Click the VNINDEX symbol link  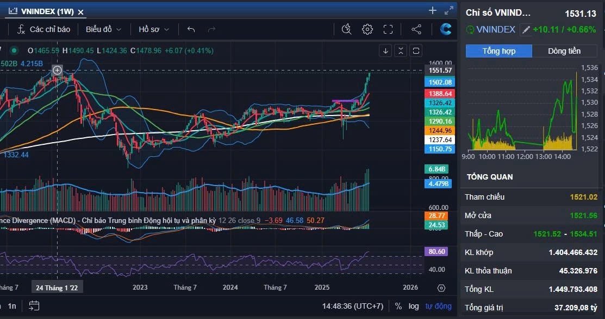[496, 29]
